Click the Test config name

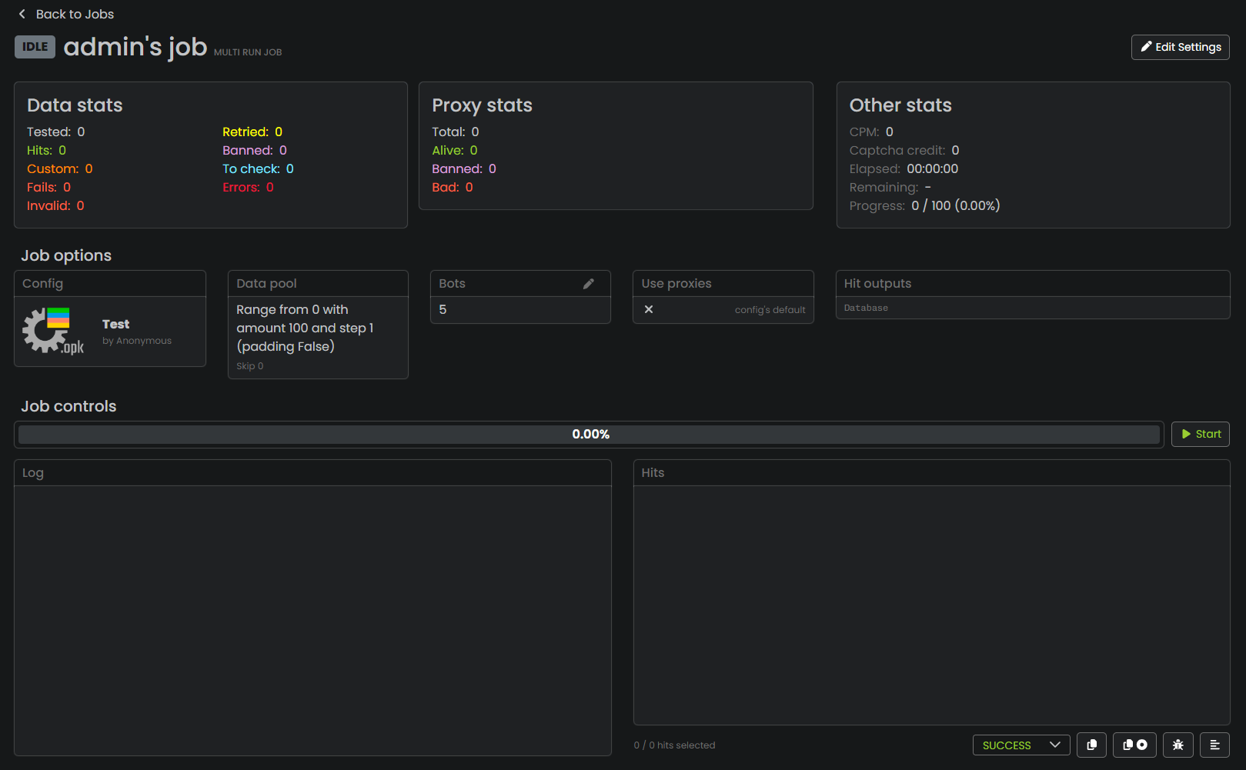point(115,324)
